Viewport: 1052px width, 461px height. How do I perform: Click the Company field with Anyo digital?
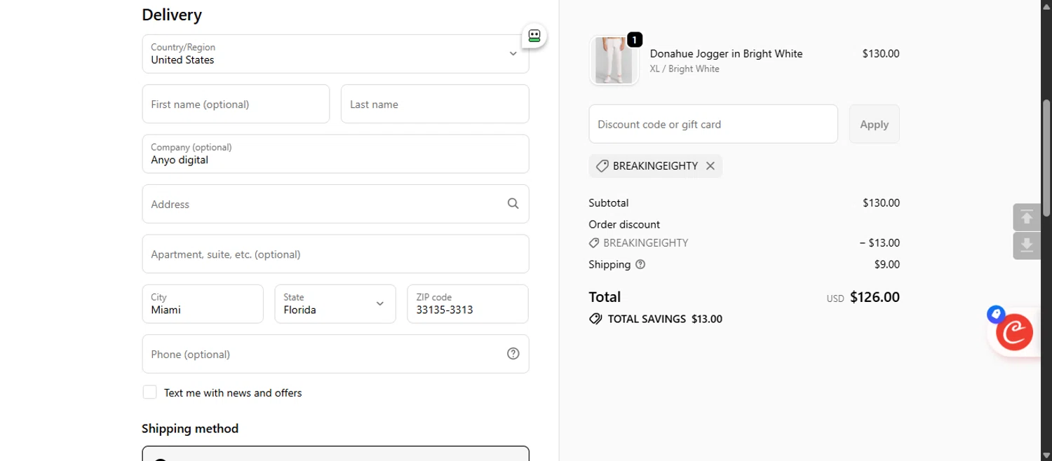tap(335, 153)
